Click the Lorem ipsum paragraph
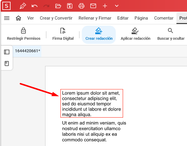This screenshot has width=187, height=146. 91,103
